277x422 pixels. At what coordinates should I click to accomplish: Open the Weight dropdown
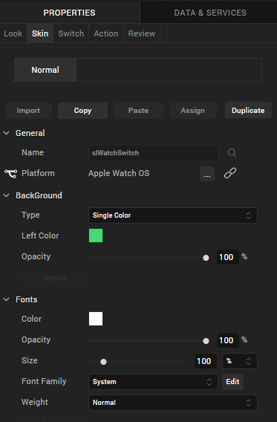tap(173, 403)
